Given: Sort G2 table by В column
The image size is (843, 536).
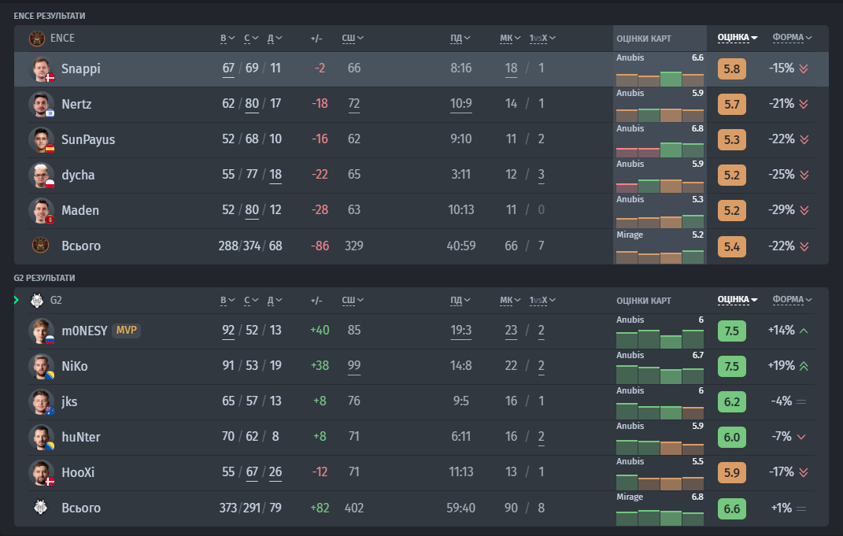Looking at the screenshot, I should pos(227,301).
